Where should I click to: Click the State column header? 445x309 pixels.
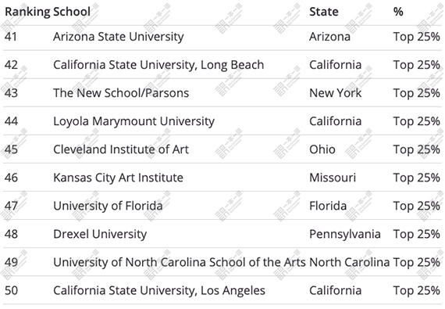point(324,12)
